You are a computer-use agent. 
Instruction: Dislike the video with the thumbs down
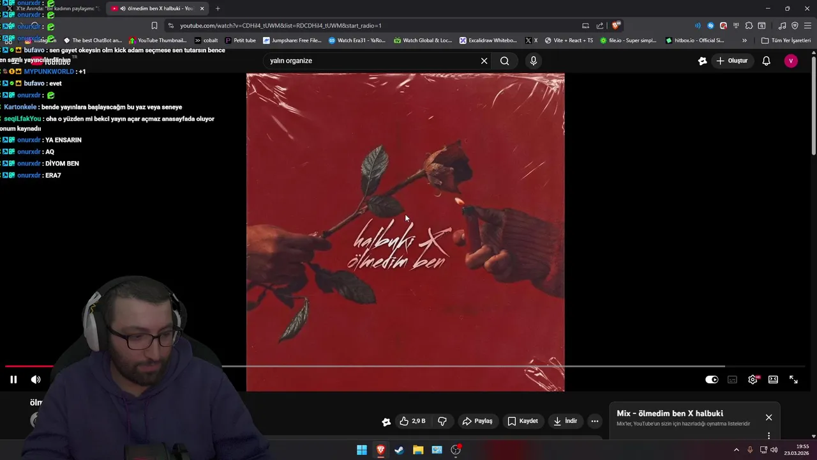point(442,421)
